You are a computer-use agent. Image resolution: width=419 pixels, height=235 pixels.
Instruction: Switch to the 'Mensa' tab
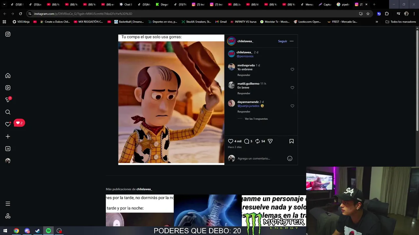[307, 5]
